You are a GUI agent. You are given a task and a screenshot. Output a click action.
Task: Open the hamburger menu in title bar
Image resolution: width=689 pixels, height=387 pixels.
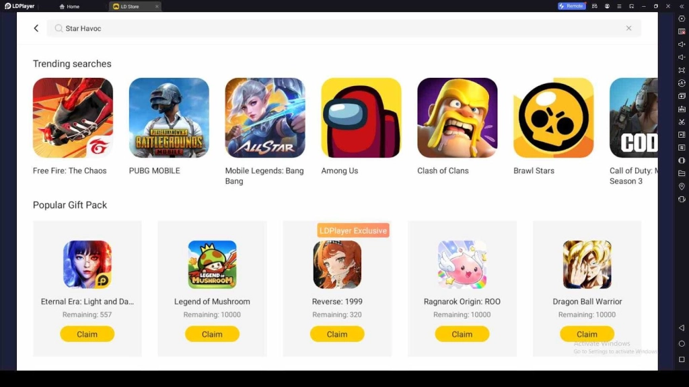click(619, 6)
